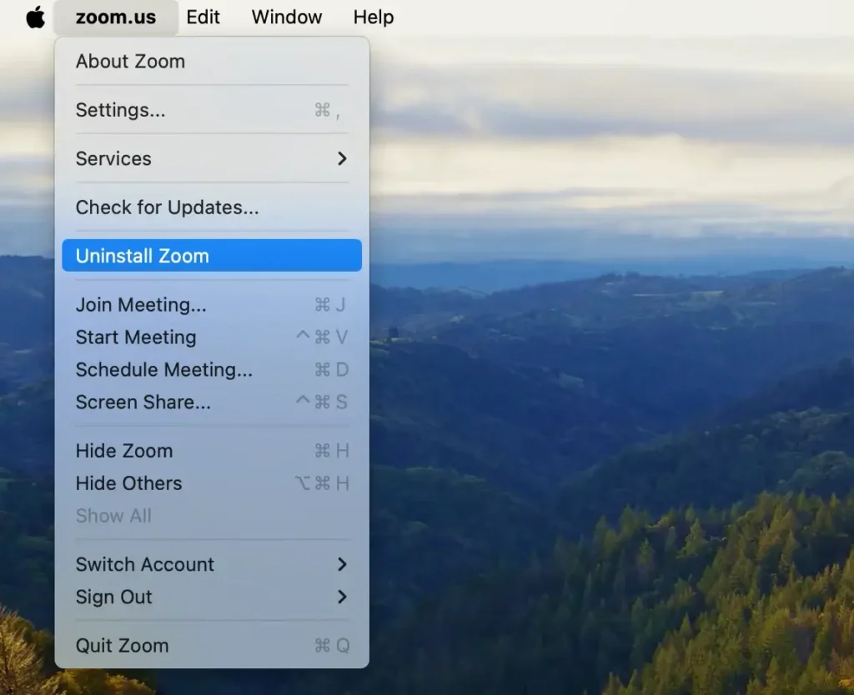Viewport: 854px width, 695px height.
Task: Choose About Zoom
Action: [212, 62]
